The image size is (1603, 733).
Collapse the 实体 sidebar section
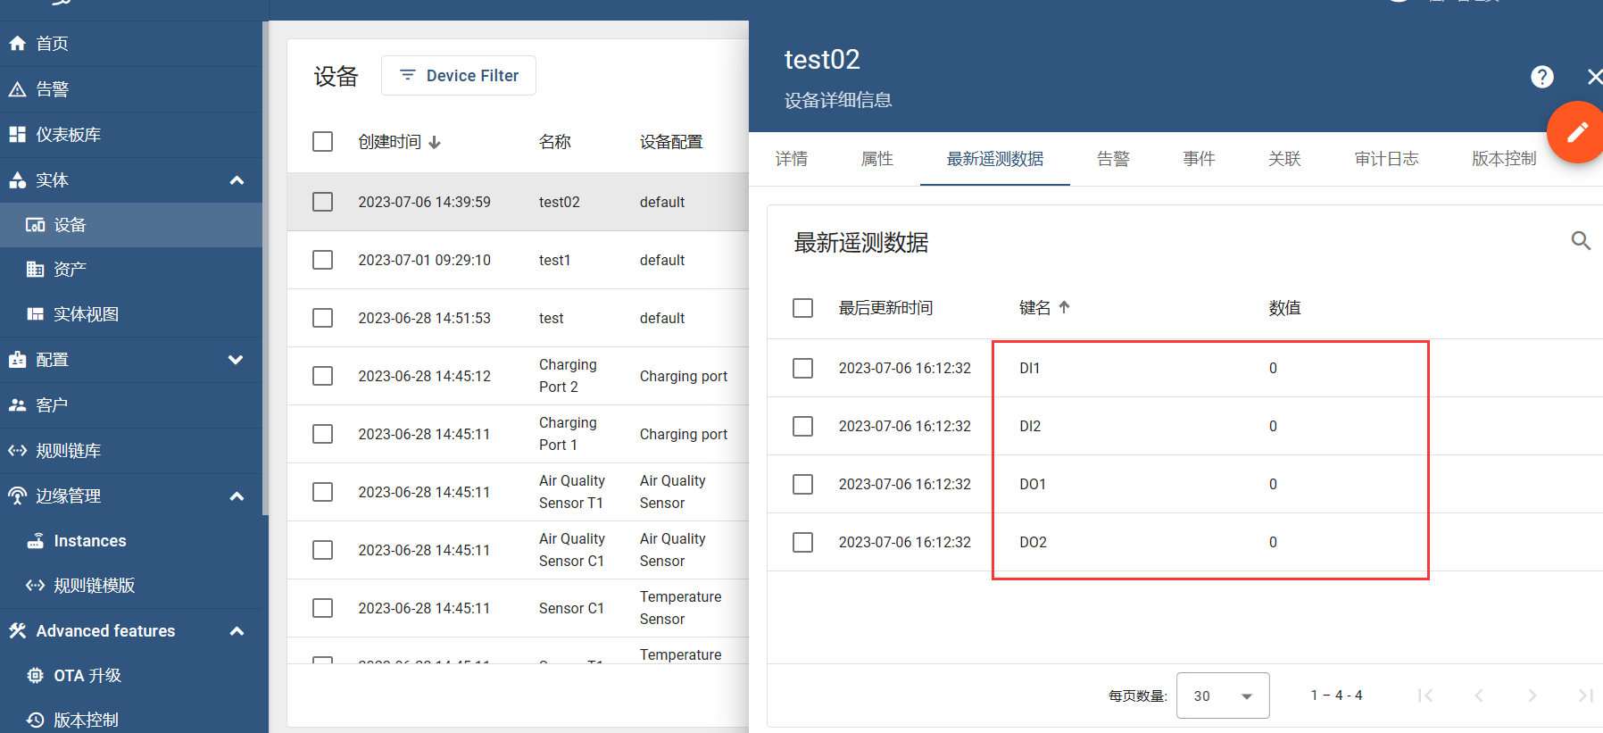point(237,180)
